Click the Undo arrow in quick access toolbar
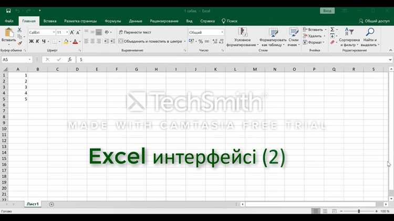Viewport: 394px width, 221px height. coord(17,11)
